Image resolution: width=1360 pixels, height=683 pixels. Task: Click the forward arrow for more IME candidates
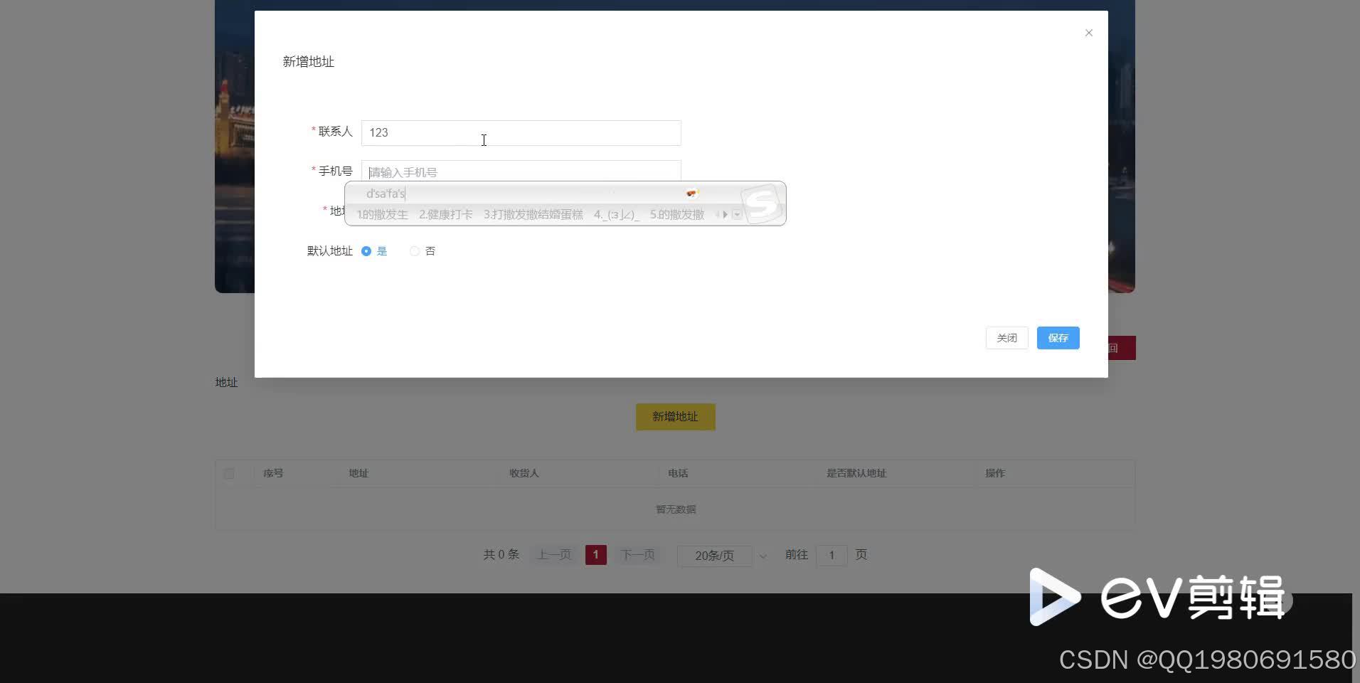(x=726, y=214)
